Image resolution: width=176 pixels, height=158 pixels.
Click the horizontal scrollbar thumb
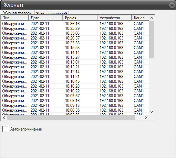[x=71, y=117]
